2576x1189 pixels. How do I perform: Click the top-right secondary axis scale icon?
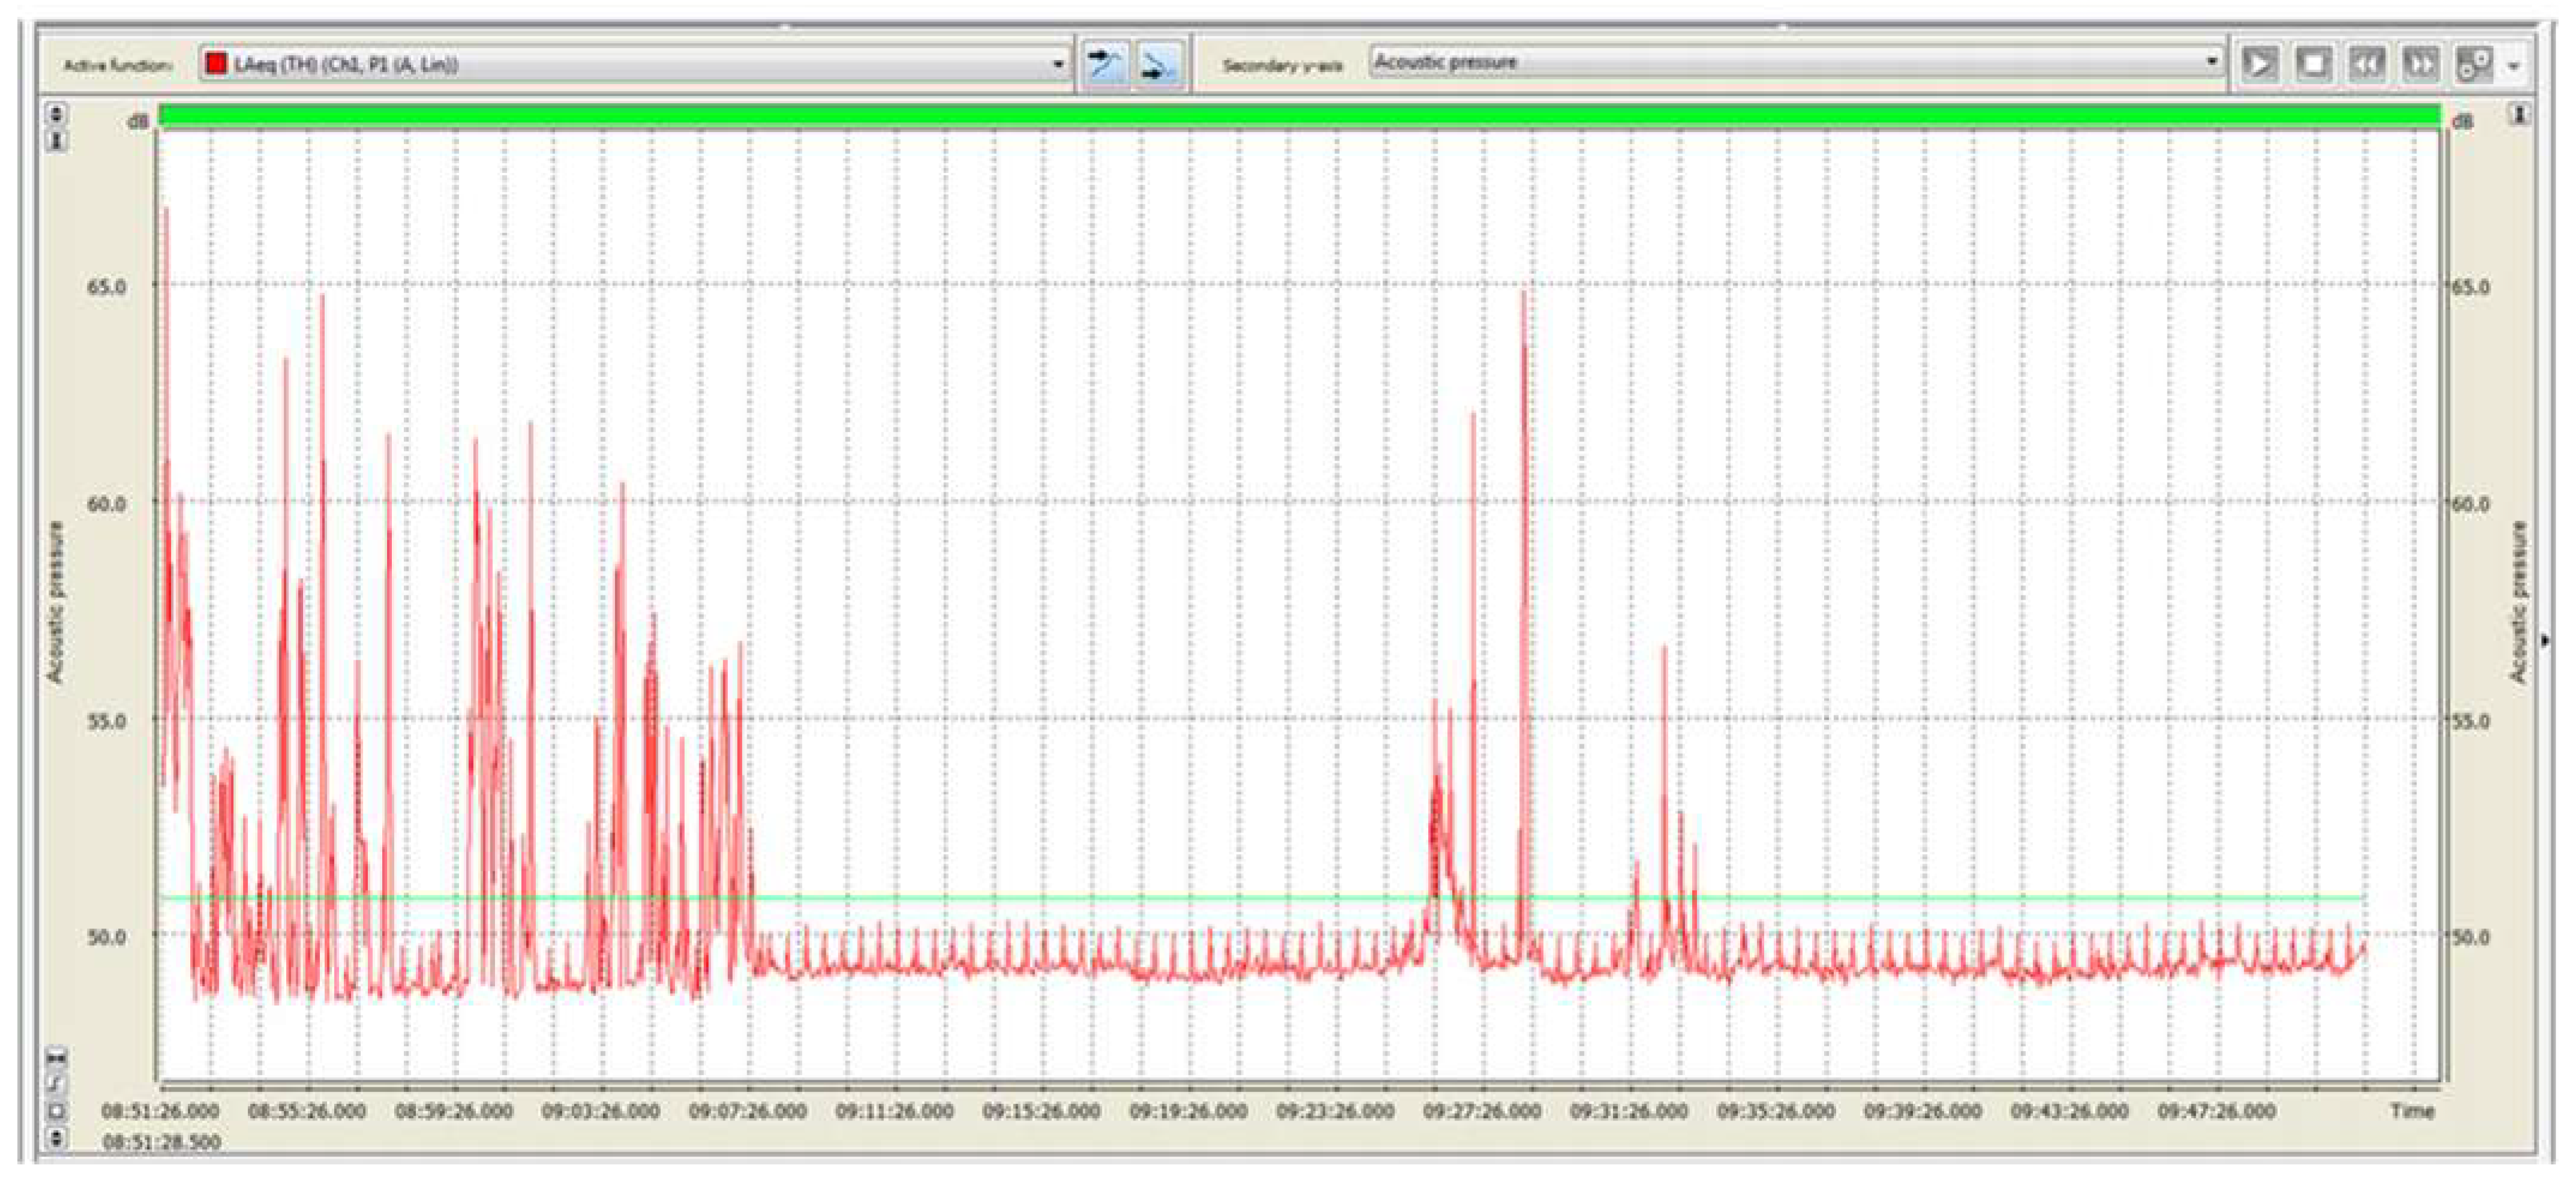(2520, 115)
